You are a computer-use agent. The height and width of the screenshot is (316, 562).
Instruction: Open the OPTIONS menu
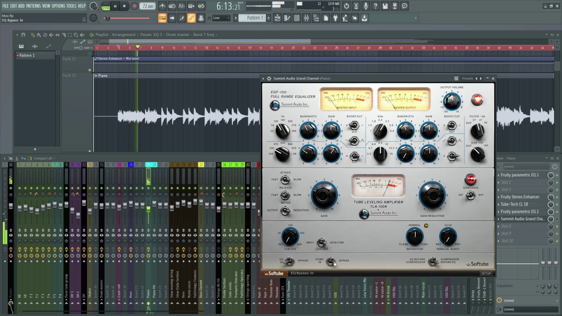coord(58,6)
